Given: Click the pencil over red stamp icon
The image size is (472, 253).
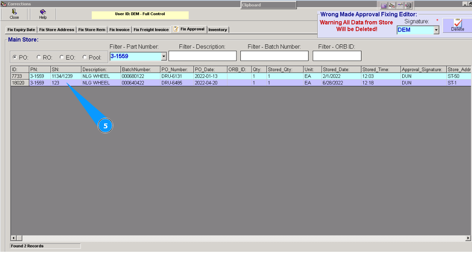Looking at the screenshot, I should click(x=392, y=6).
